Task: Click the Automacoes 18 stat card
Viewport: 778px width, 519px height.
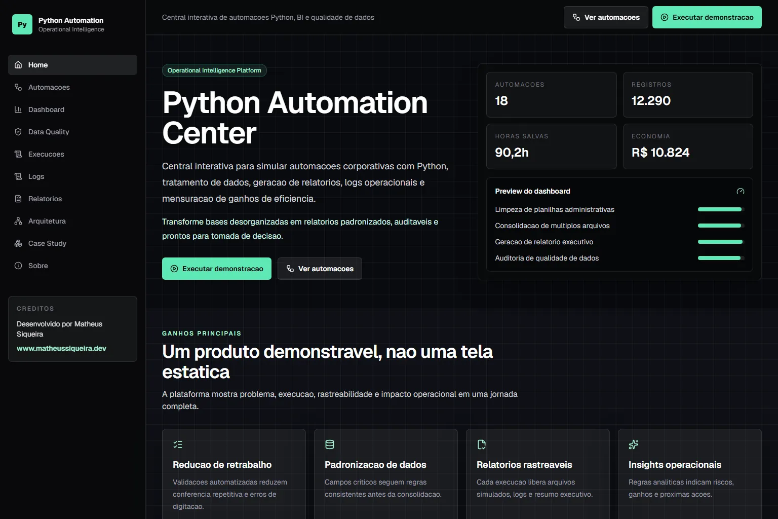Action: click(x=552, y=95)
